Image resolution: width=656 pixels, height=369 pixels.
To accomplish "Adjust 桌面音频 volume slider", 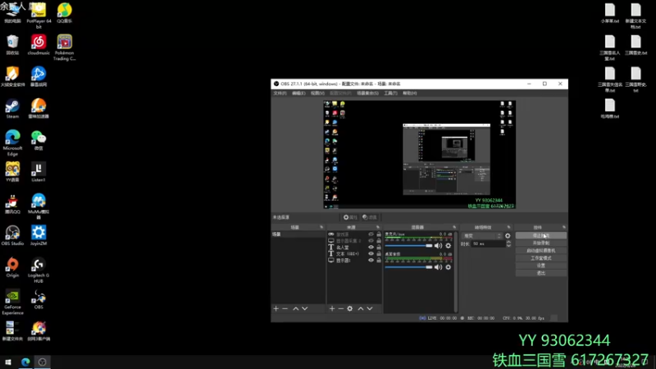I will [x=408, y=267].
